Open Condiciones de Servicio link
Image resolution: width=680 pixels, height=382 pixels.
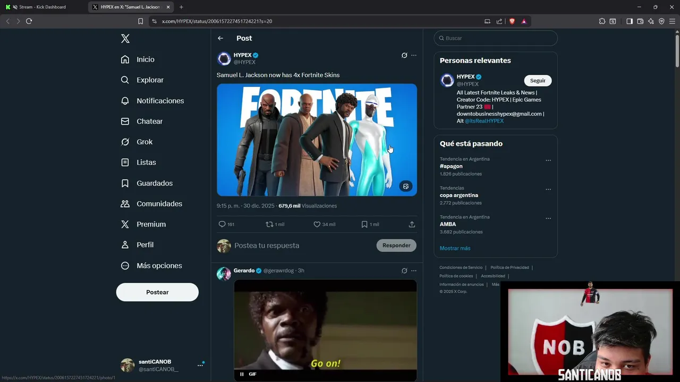tap(461, 267)
